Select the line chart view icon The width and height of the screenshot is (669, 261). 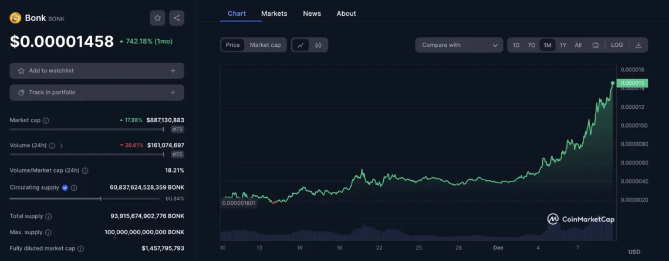[x=300, y=45]
